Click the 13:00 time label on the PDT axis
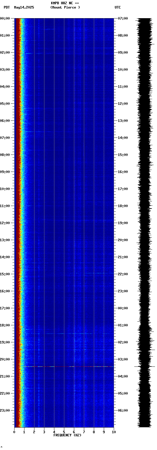Image resolution: width=157 pixels, height=450 pixels. click(x=5, y=240)
